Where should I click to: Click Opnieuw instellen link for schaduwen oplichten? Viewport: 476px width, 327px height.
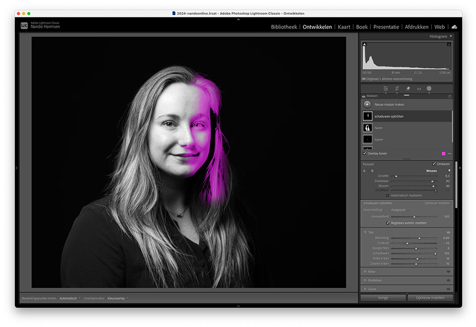coord(437,203)
